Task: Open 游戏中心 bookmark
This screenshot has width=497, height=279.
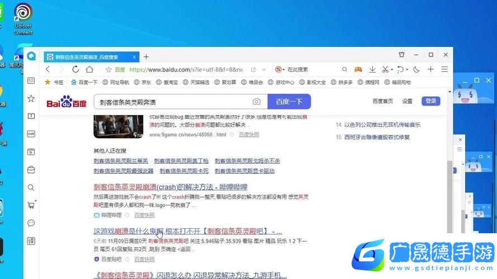Action: (x=281, y=82)
